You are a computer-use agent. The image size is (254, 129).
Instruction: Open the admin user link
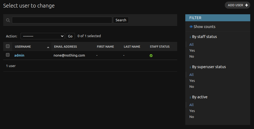coord(19,55)
